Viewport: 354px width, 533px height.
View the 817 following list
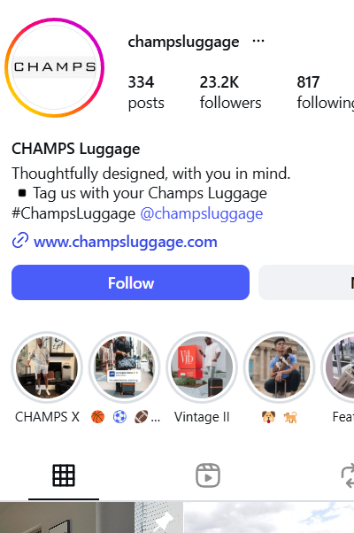[325, 92]
